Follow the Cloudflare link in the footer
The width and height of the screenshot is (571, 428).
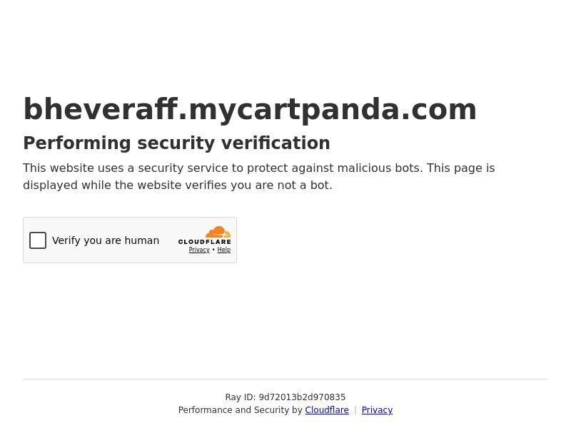point(327,409)
